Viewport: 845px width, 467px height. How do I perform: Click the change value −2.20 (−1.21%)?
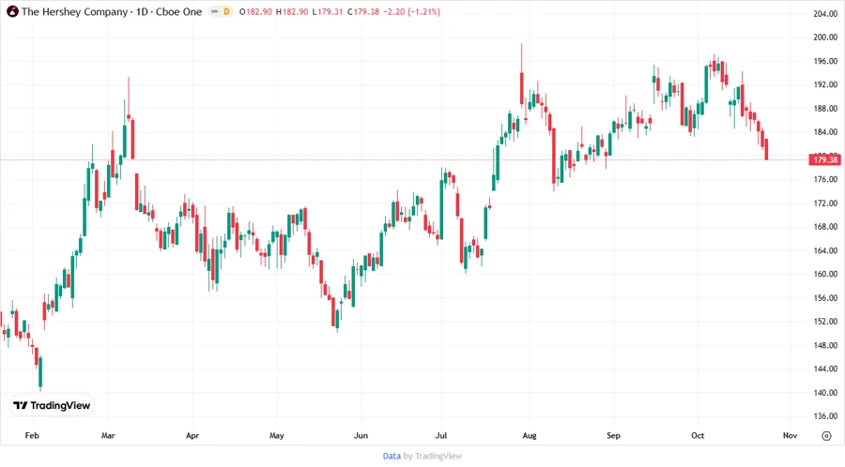tap(412, 11)
